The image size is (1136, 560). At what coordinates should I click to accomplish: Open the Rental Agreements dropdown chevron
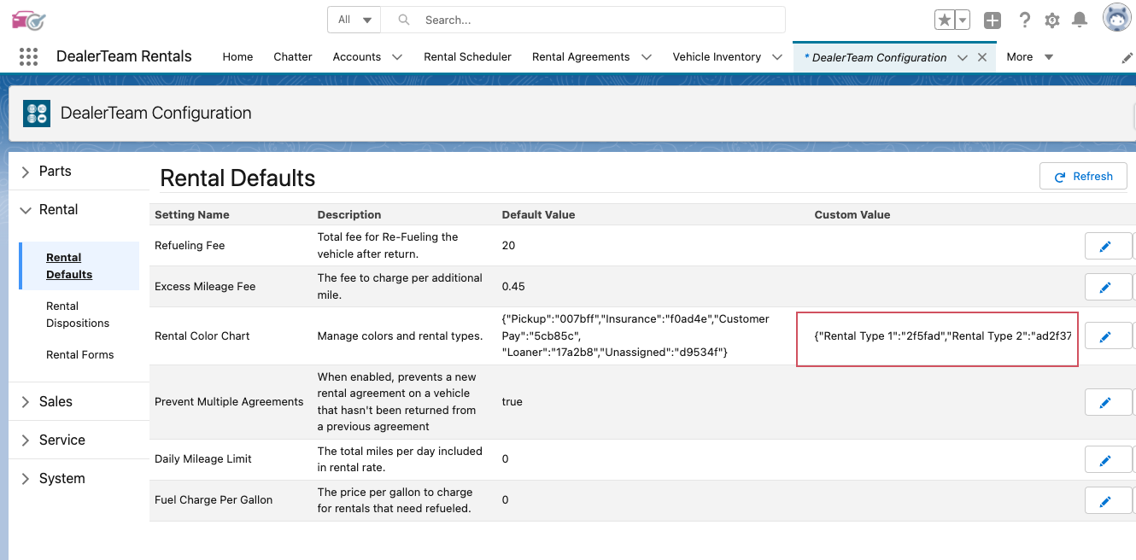click(647, 57)
